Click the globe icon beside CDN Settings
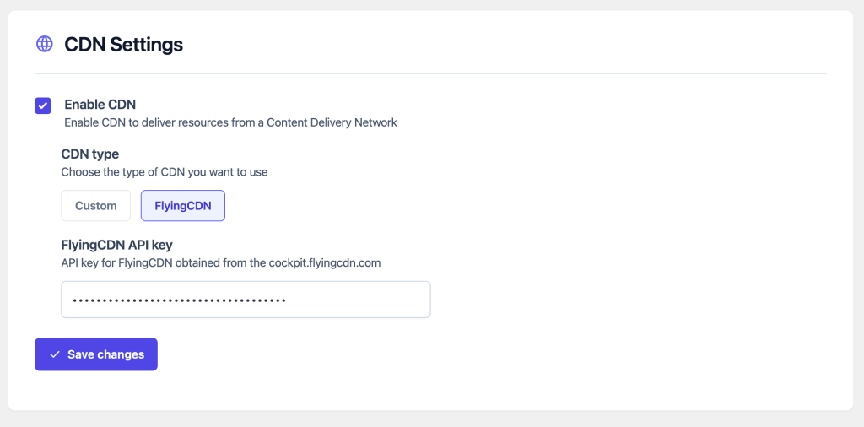The width and height of the screenshot is (864, 427). click(44, 44)
